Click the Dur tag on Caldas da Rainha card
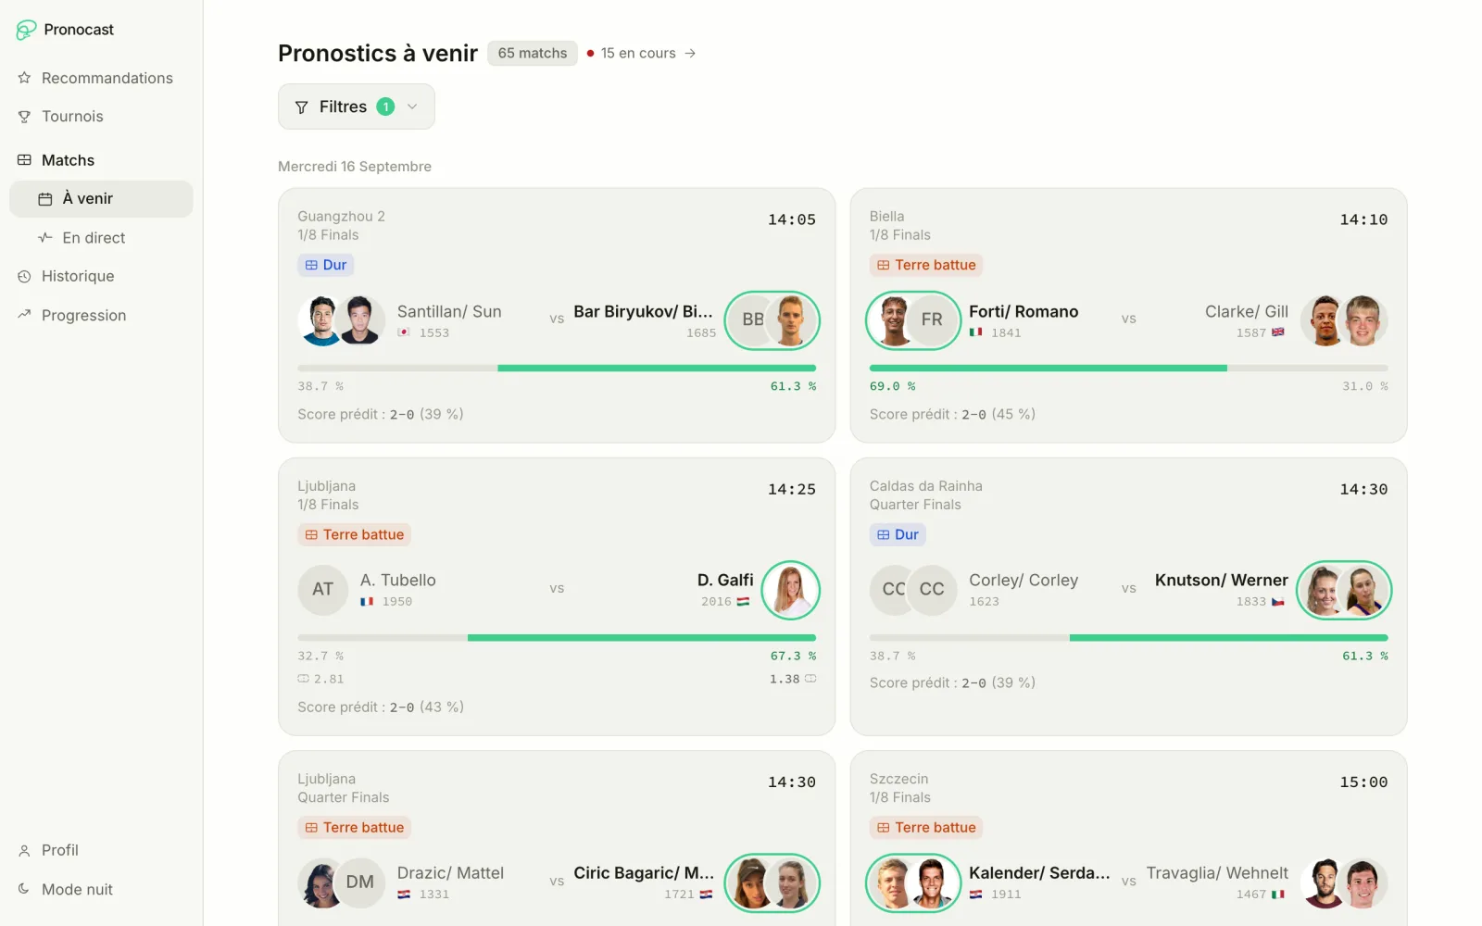This screenshot has height=926, width=1482. tap(898, 534)
